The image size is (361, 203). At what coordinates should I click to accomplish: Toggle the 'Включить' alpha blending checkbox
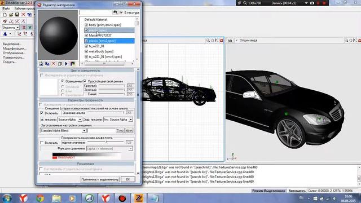tap(42, 113)
